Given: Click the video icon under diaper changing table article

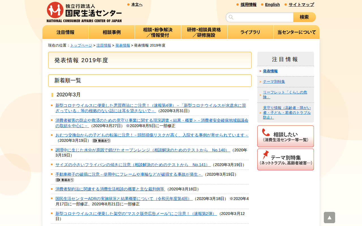Looking at the screenshot, I should 101,140.
